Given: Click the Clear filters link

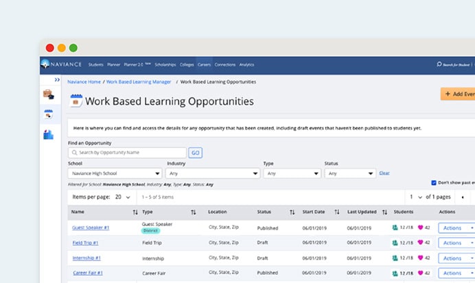Looking at the screenshot, I should 384,173.
